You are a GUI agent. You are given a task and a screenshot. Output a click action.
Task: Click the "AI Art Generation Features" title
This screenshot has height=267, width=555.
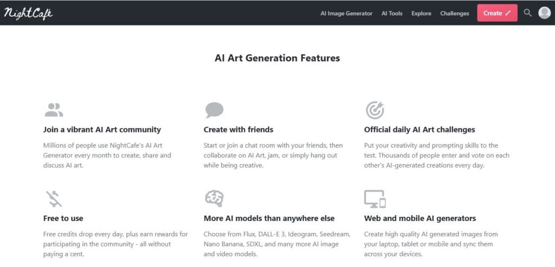tap(277, 58)
